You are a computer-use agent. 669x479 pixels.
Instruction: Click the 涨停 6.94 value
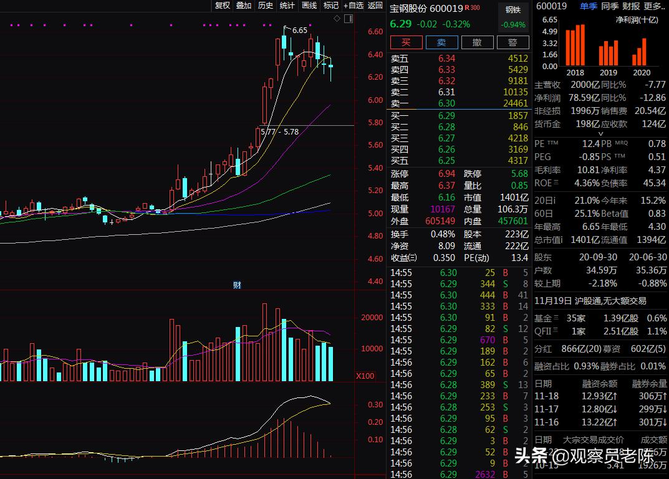[x=446, y=173]
